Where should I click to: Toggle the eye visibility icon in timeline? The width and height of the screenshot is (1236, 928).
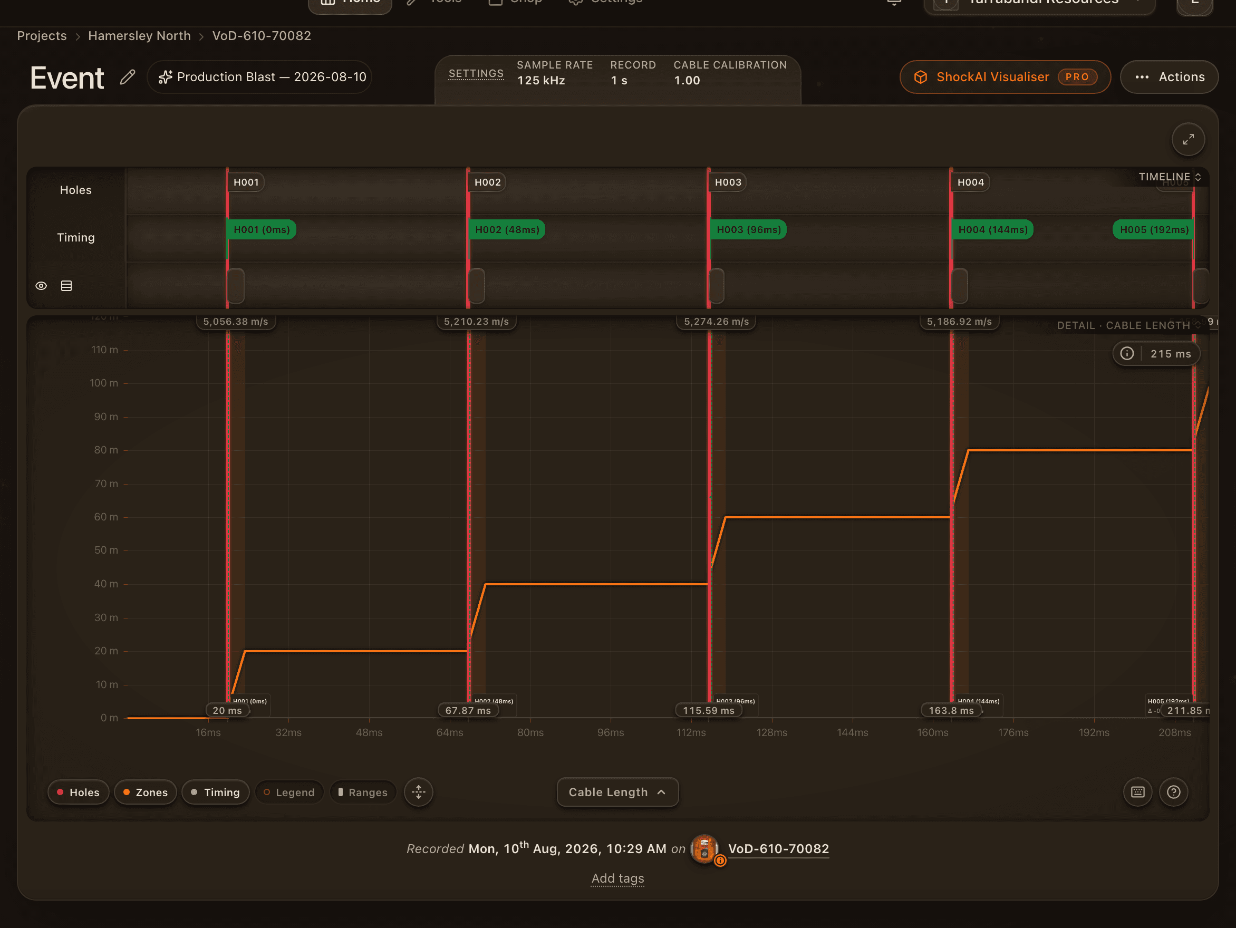(41, 286)
